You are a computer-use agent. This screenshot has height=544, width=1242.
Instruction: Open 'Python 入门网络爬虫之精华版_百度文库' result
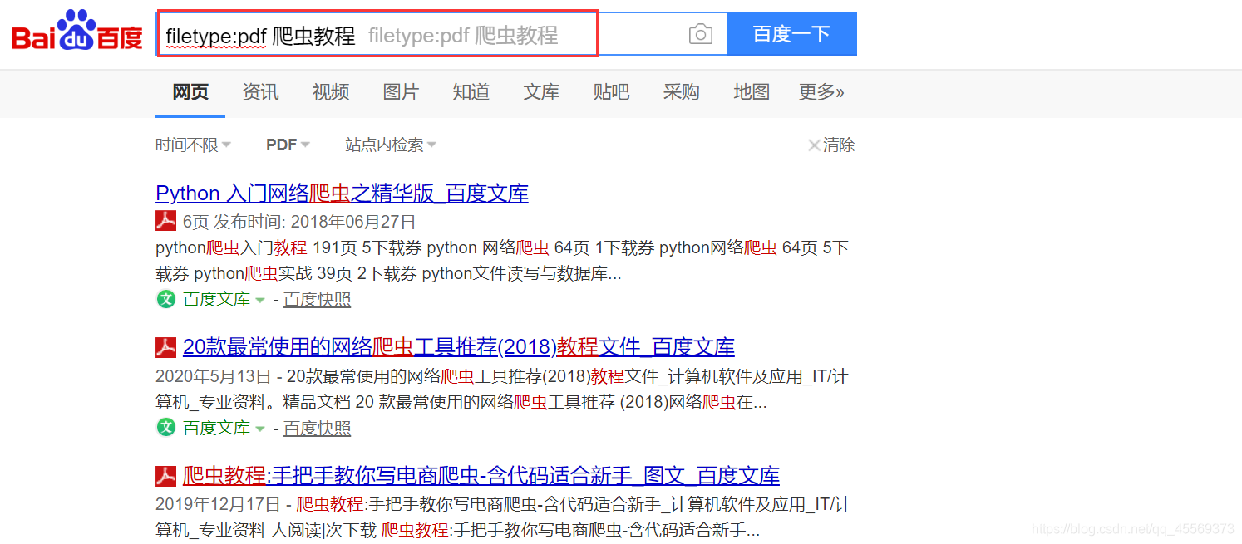pos(342,194)
